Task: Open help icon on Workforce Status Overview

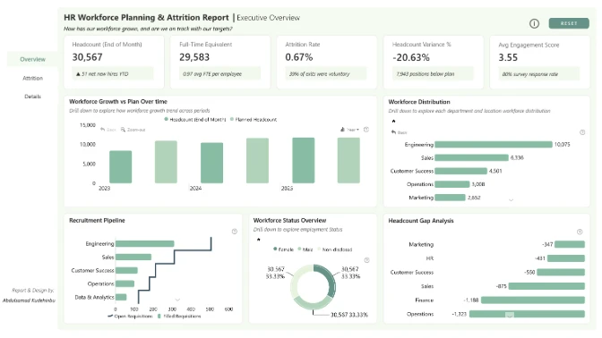Action: click(367, 260)
